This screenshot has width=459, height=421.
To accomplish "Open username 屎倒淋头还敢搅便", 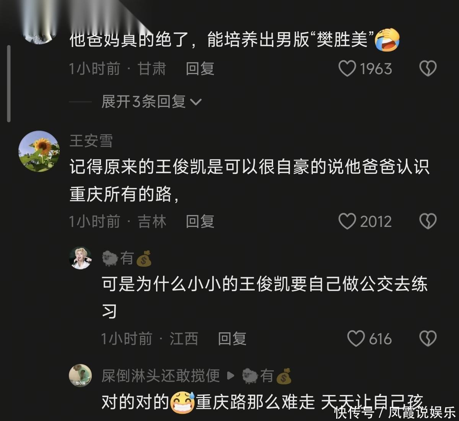I will click(161, 376).
